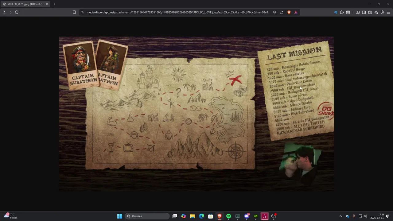
Task: Click the treasure map image
Action: click(170, 114)
